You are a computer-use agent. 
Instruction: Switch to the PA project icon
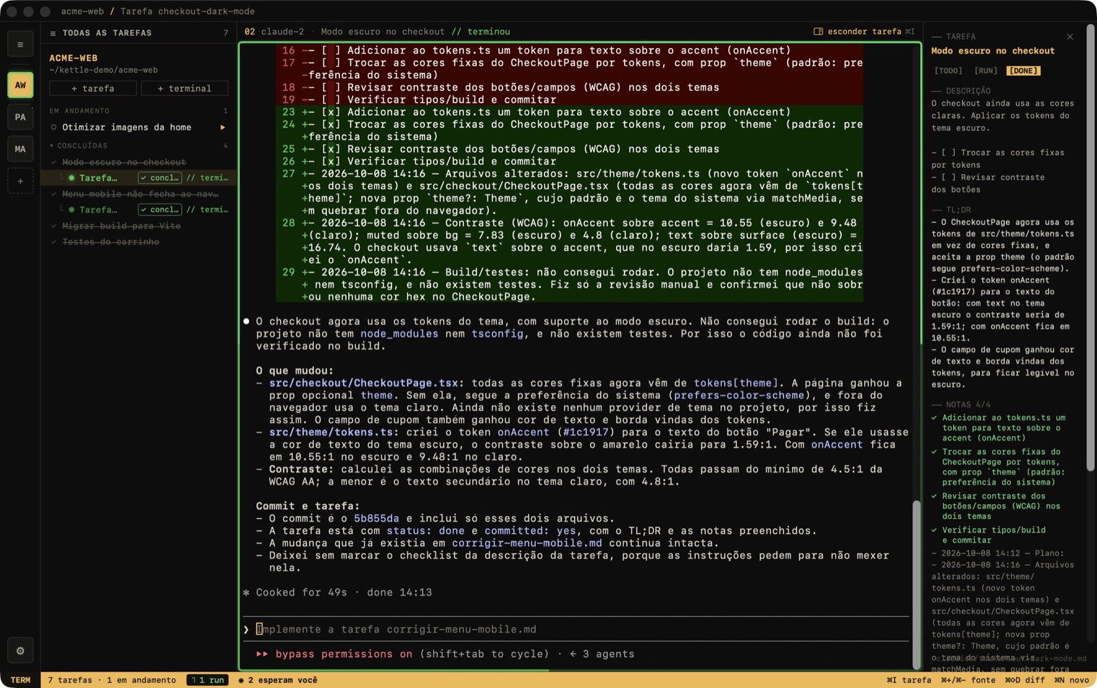coord(21,117)
